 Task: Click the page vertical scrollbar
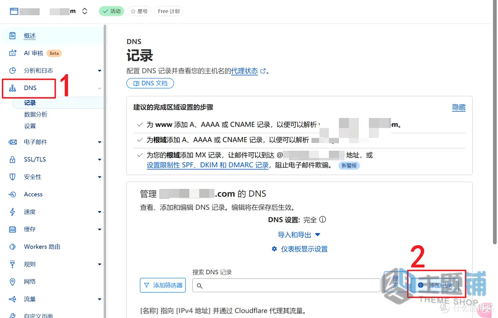494,122
